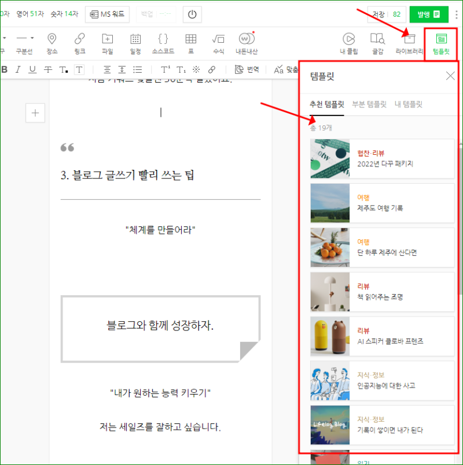Insert a 링크 link
Viewport: 463px width, 465px height.
click(80, 43)
